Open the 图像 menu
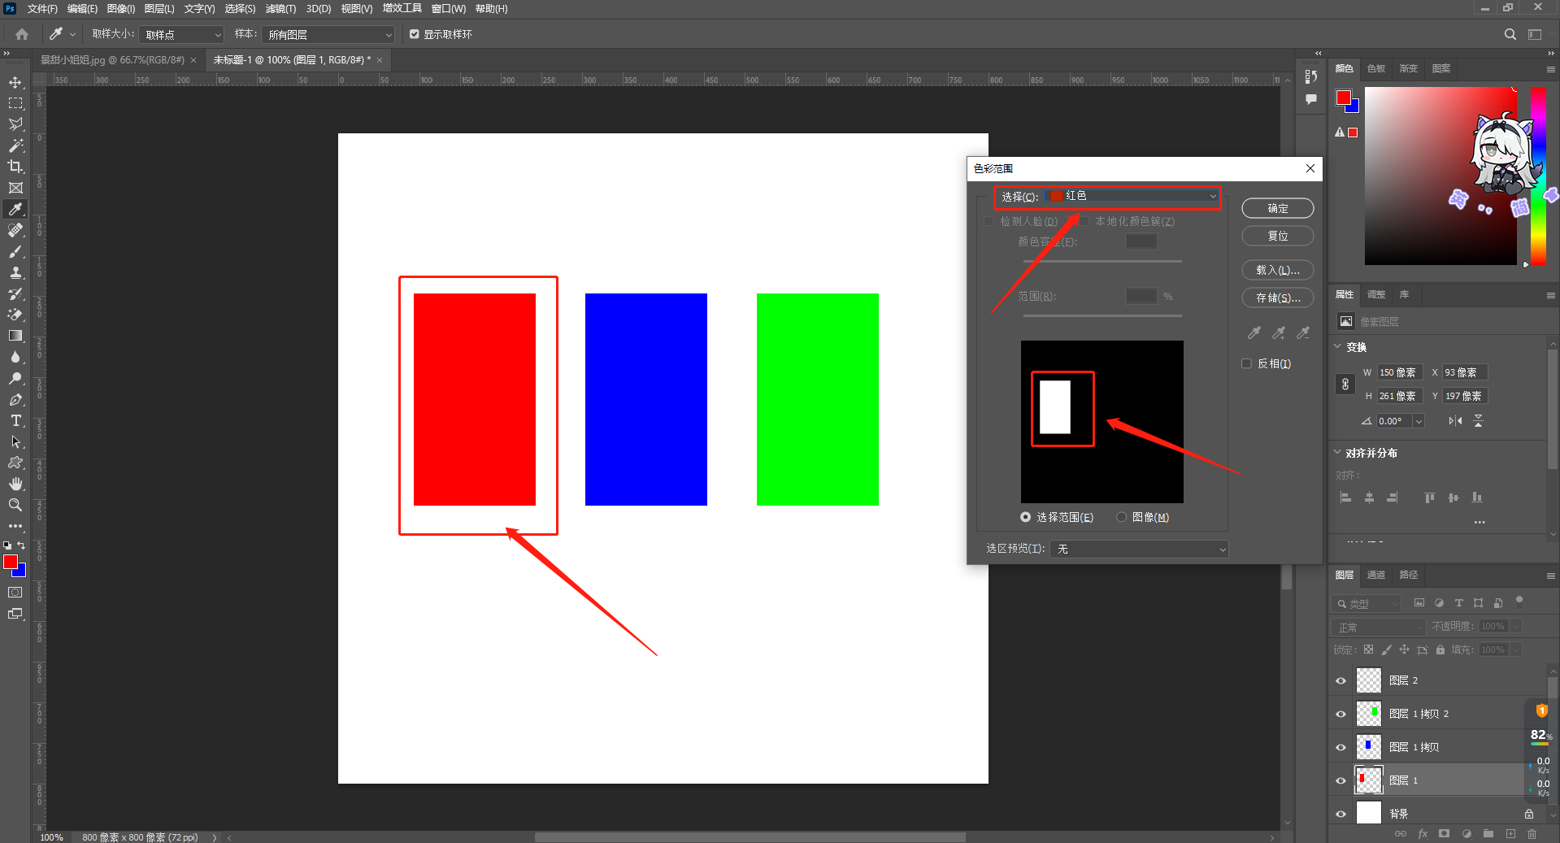The image size is (1560, 843). tap(121, 9)
